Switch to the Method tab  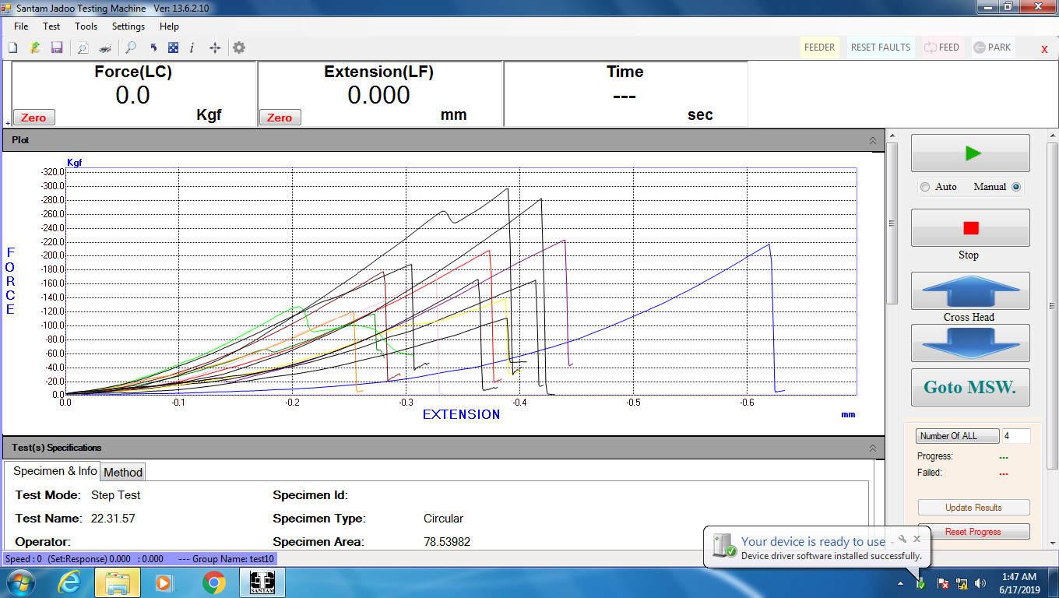[123, 473]
